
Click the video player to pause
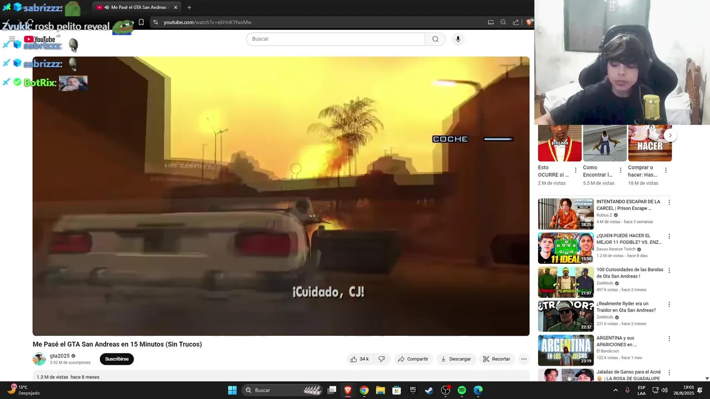pos(281,196)
